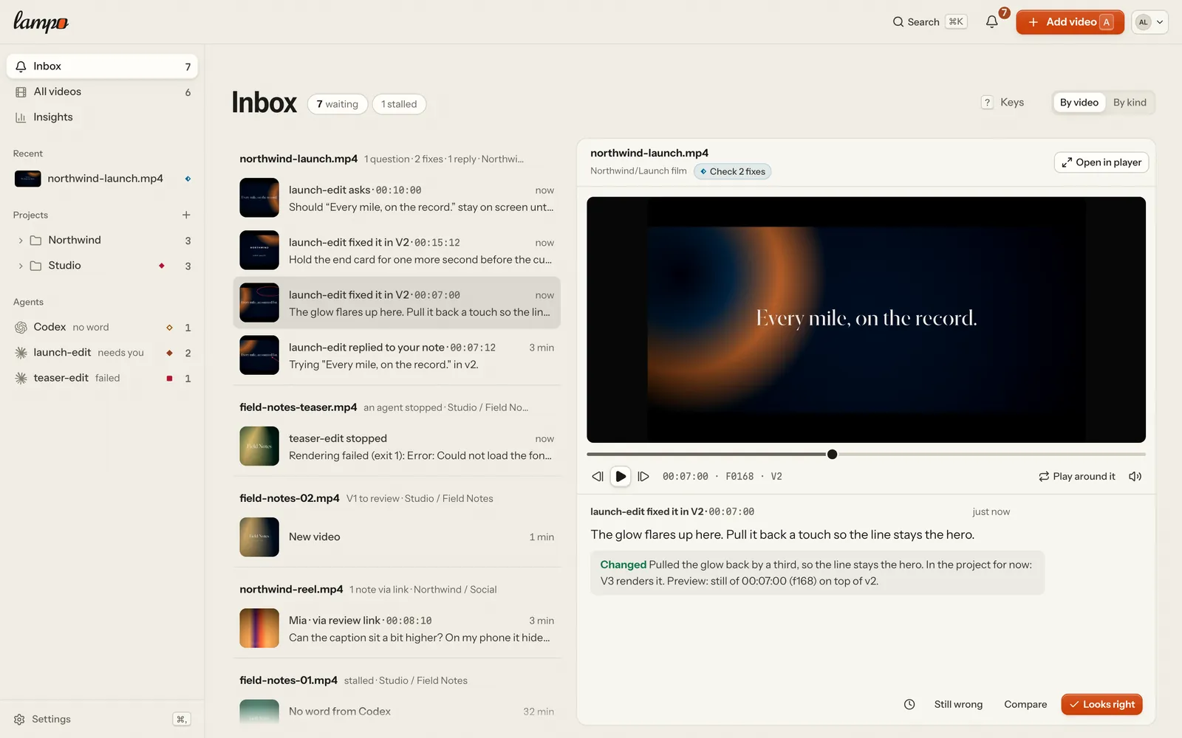Select the launch-edit agent

point(102,353)
